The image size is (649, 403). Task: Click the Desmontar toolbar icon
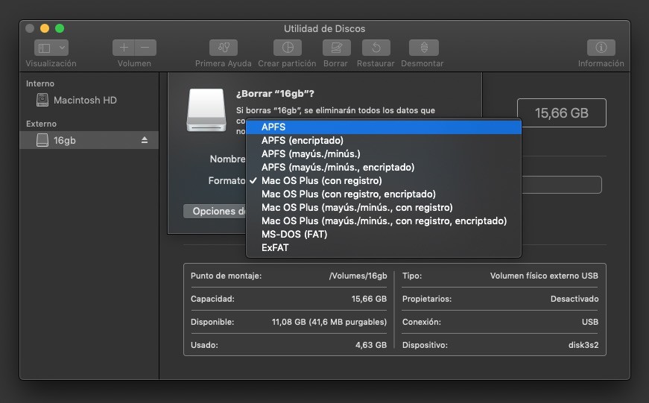423,48
